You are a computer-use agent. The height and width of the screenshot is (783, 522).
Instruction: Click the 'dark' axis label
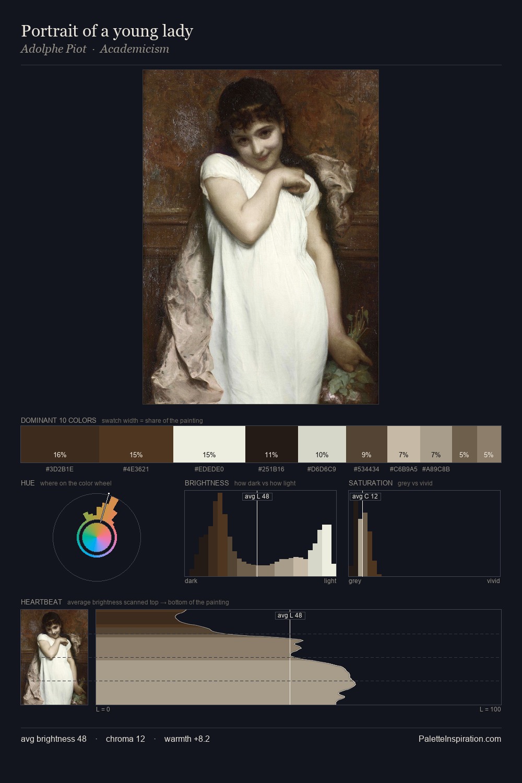[191, 581]
